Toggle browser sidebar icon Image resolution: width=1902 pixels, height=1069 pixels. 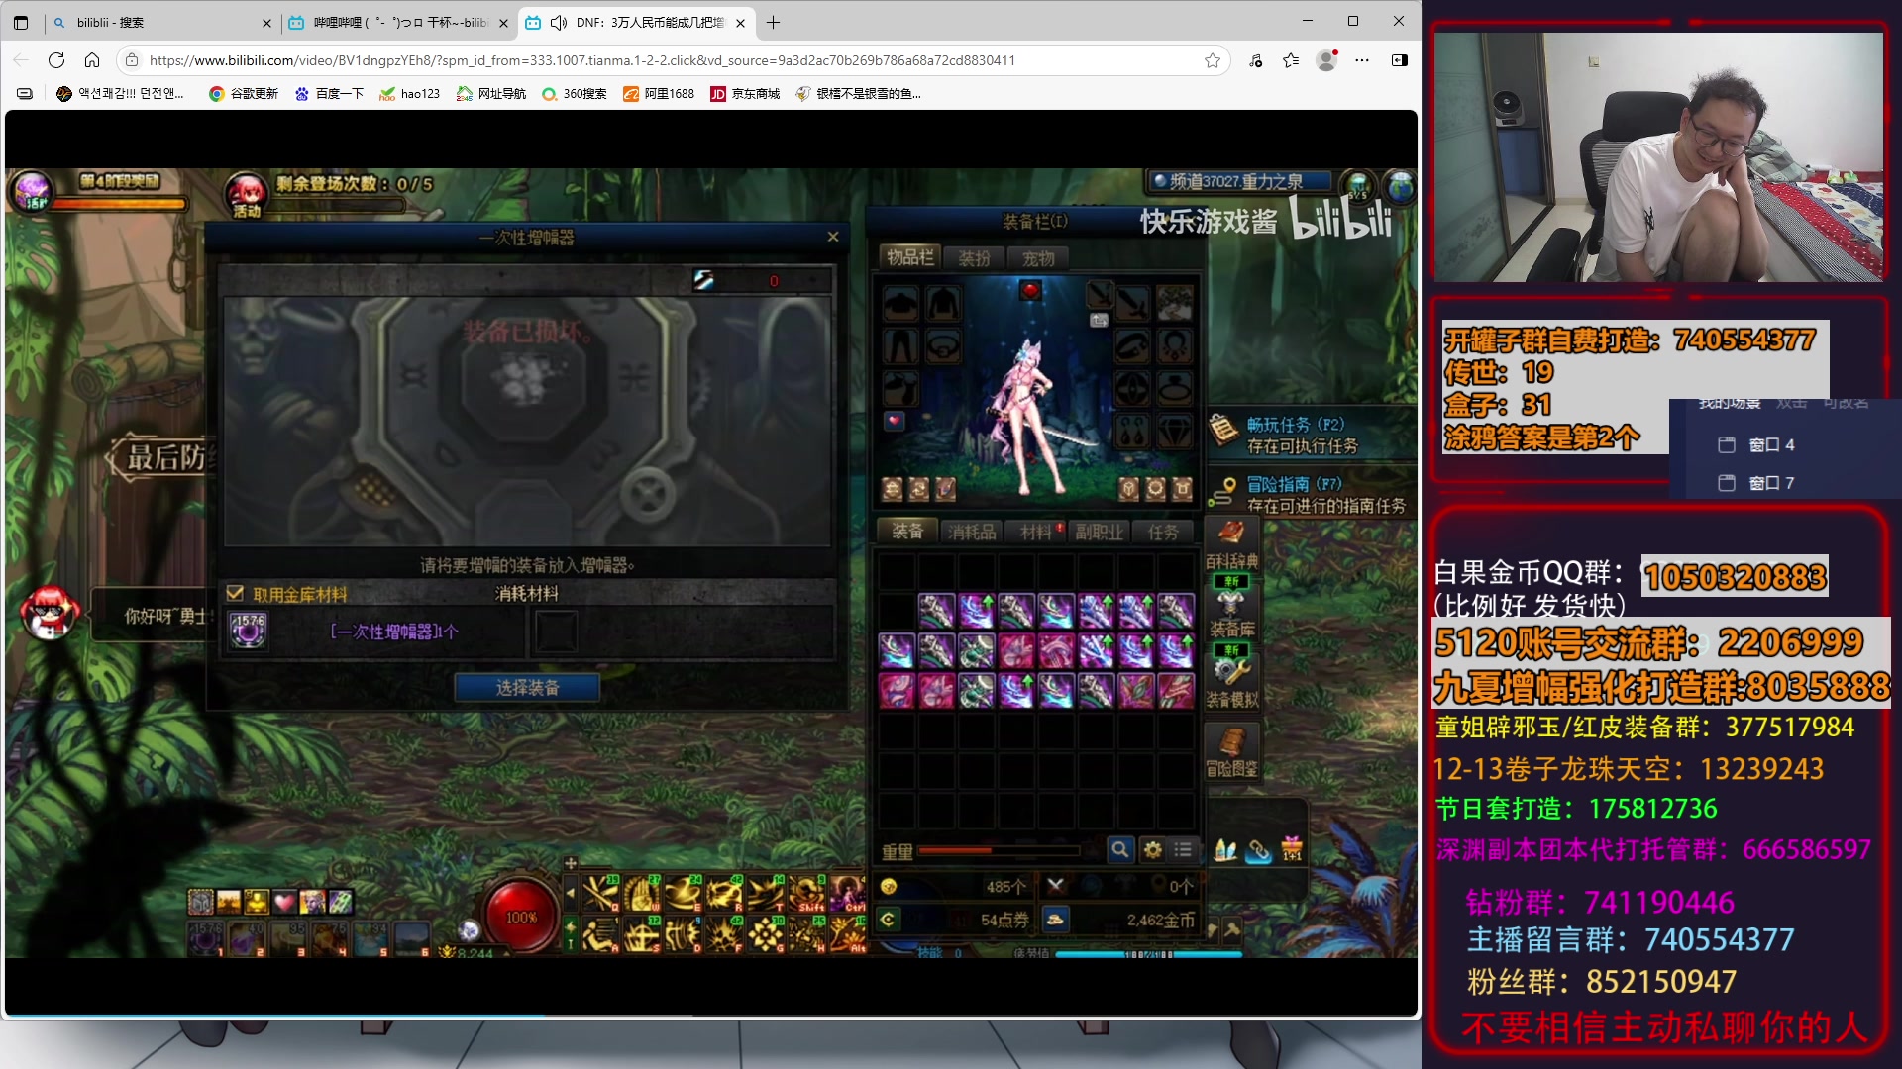[1400, 60]
